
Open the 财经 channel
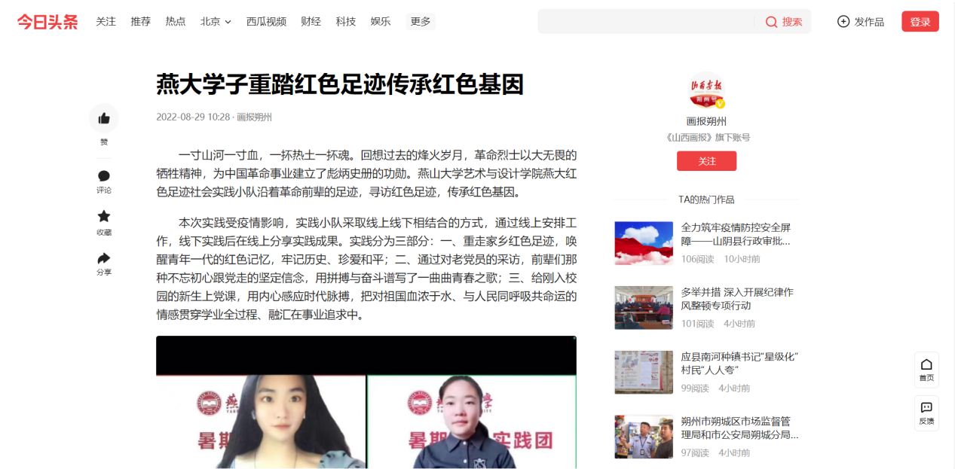click(311, 22)
